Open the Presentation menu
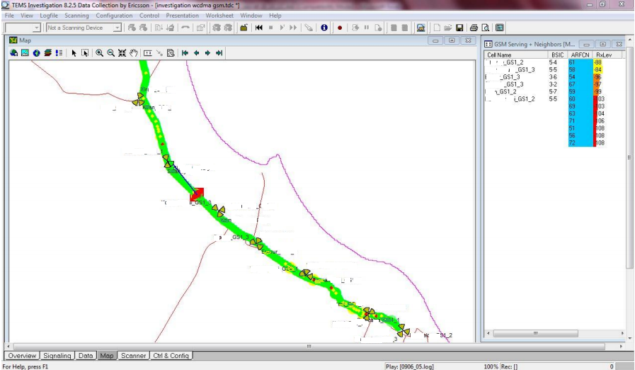635x370 pixels. (x=182, y=16)
